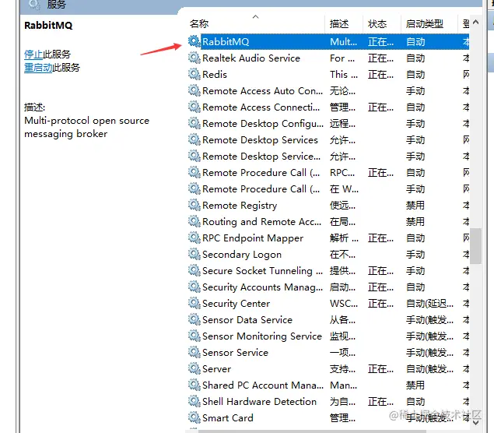Click the sort arrow above the 名称 column
This screenshot has width=494, height=433.
[x=255, y=16]
